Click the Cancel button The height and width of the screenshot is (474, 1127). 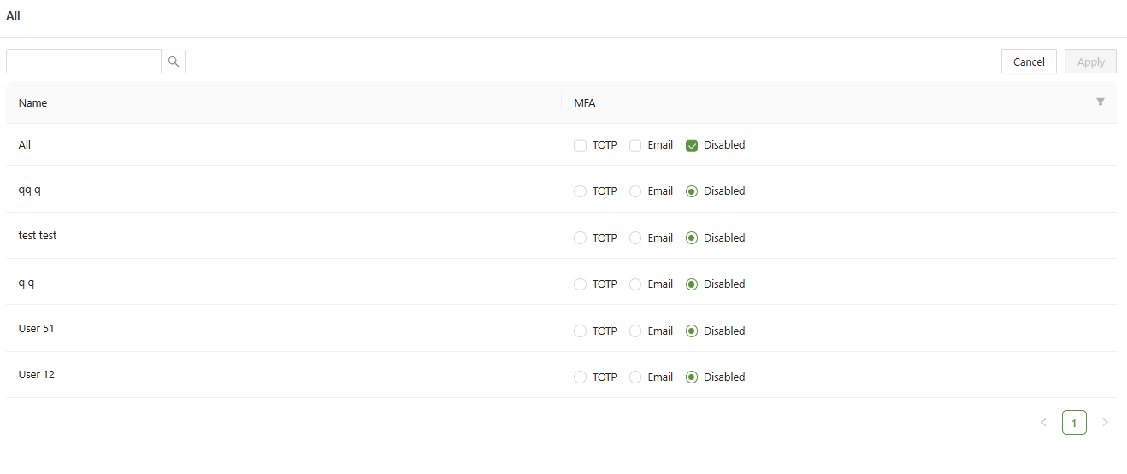(1029, 61)
